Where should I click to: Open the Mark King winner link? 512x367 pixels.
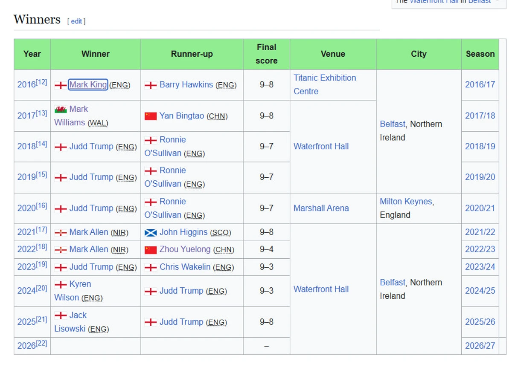88,84
